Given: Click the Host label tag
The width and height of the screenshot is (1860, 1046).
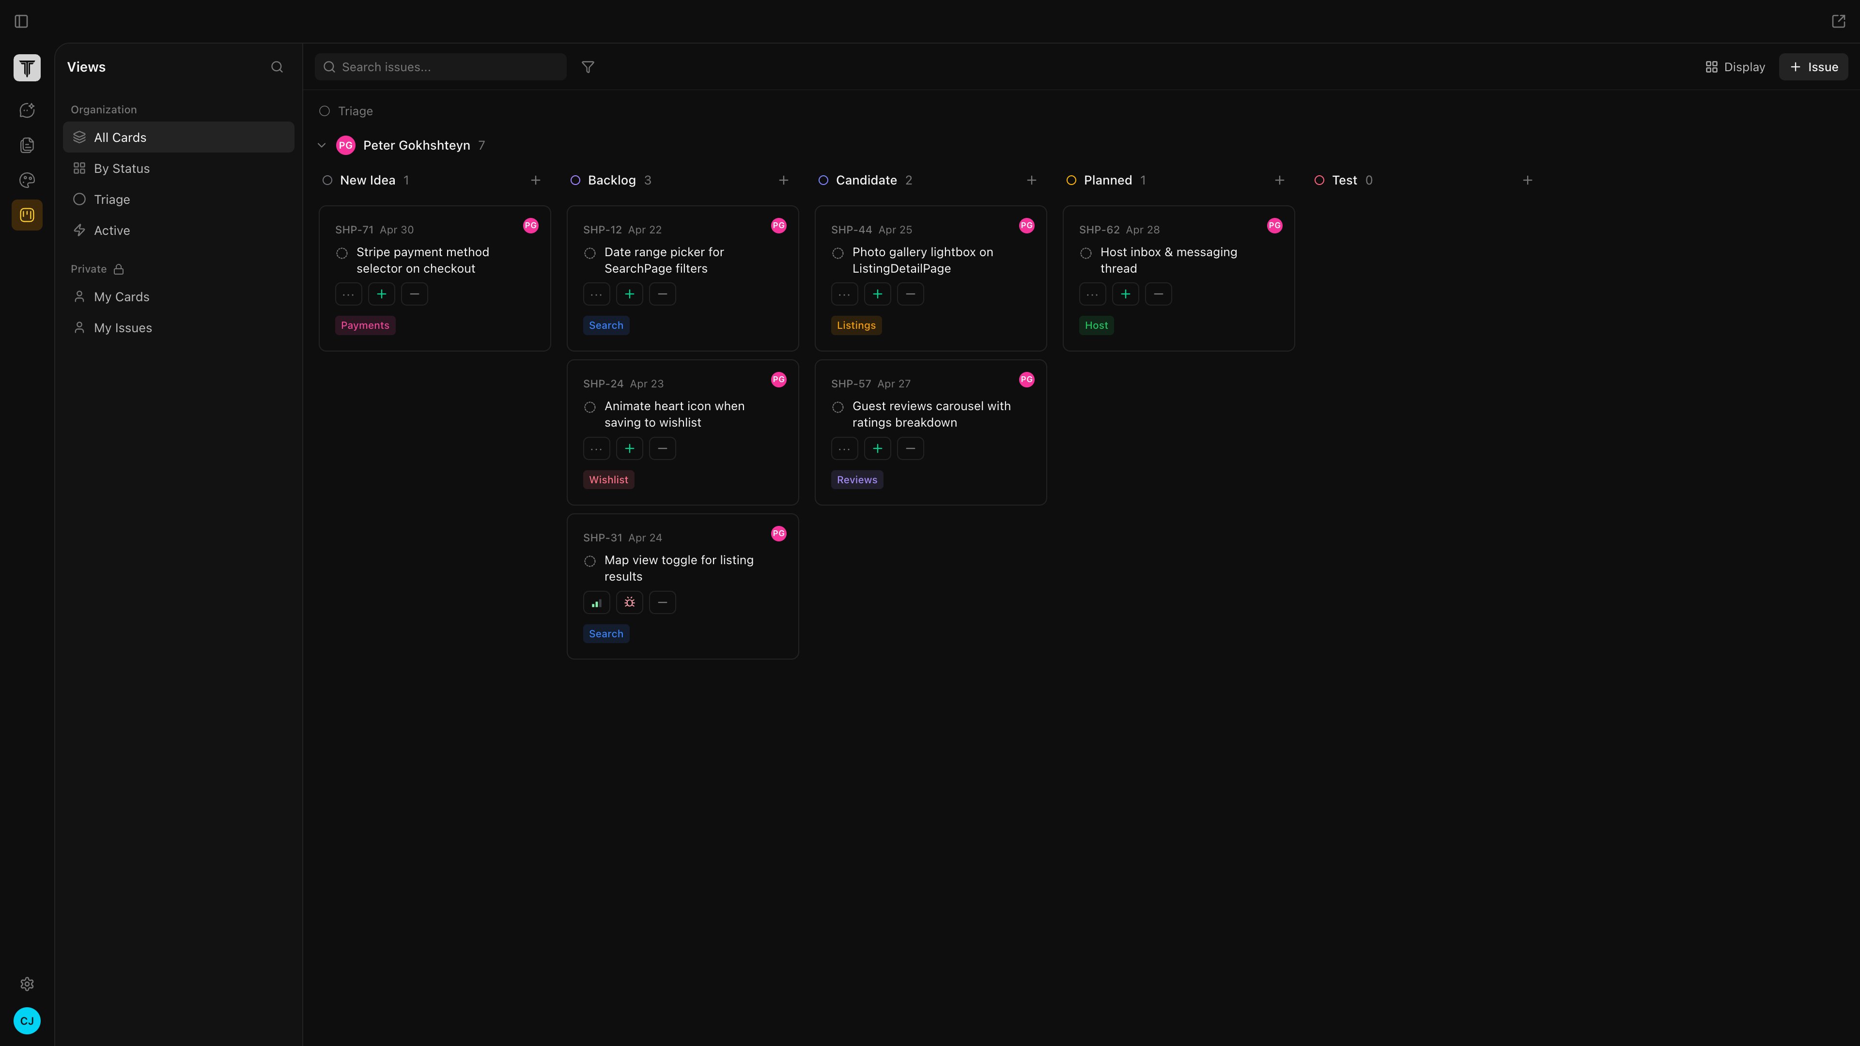Looking at the screenshot, I should pos(1097,325).
